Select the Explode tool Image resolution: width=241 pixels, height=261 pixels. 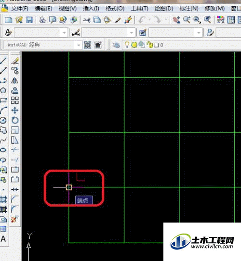(x=15, y=219)
